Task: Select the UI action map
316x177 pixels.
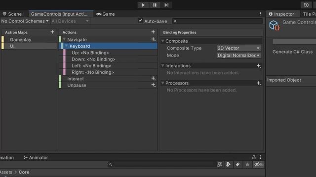Action: point(29,46)
